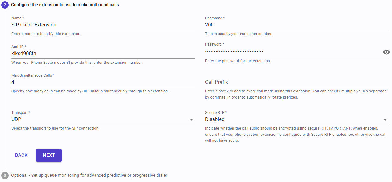Click the Call Prefix field

click(x=297, y=82)
